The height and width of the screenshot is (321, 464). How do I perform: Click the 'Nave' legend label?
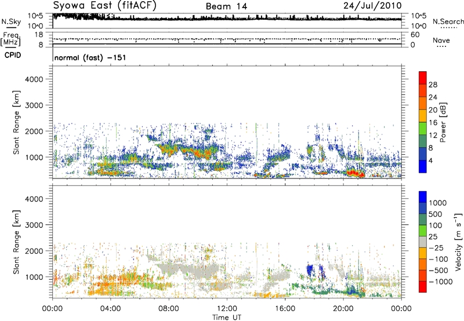pyautogui.click(x=441, y=40)
